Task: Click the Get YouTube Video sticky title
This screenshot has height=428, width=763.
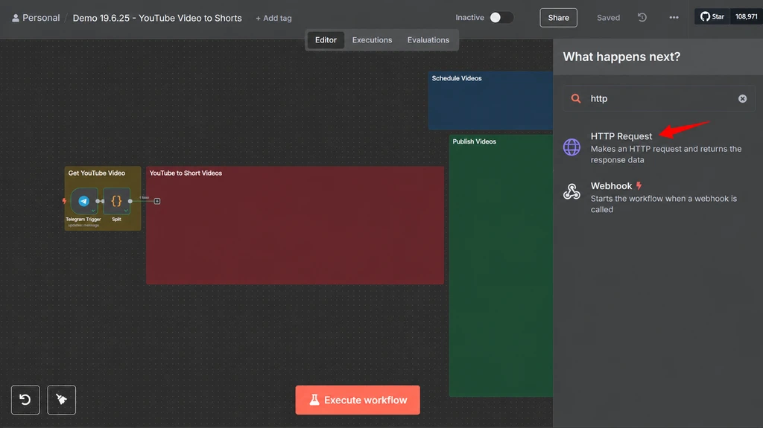Action: [96, 173]
